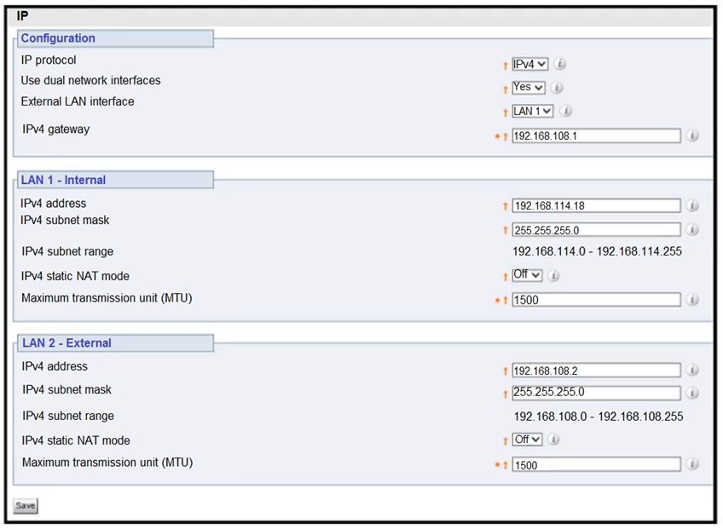Click the LAN 2 IPv4 address field
This screenshot has height=529, width=723.
(x=596, y=371)
